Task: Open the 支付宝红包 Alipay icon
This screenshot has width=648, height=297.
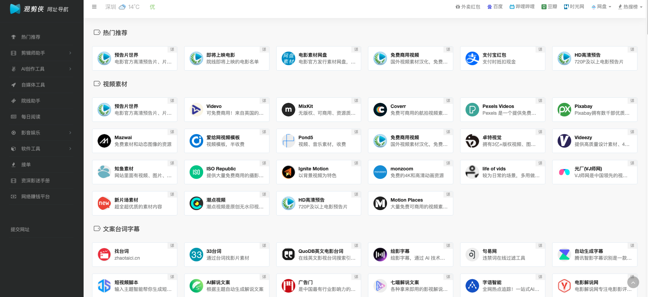Action: [472, 58]
